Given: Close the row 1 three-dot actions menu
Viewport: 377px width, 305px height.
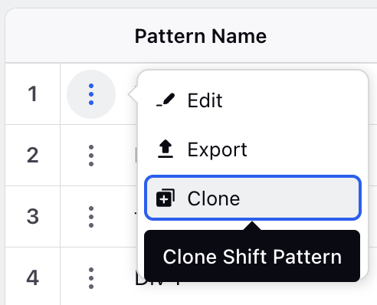Looking at the screenshot, I should (91, 94).
